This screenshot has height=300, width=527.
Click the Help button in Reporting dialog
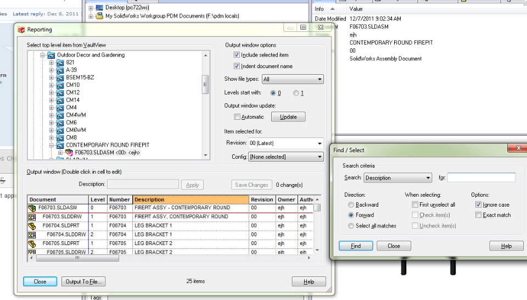pyautogui.click(x=309, y=281)
